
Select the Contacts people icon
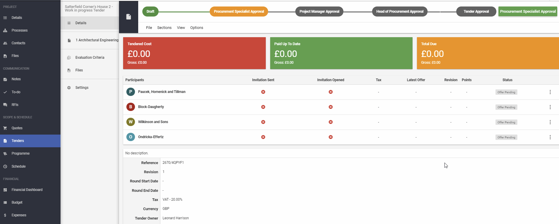(5, 43)
